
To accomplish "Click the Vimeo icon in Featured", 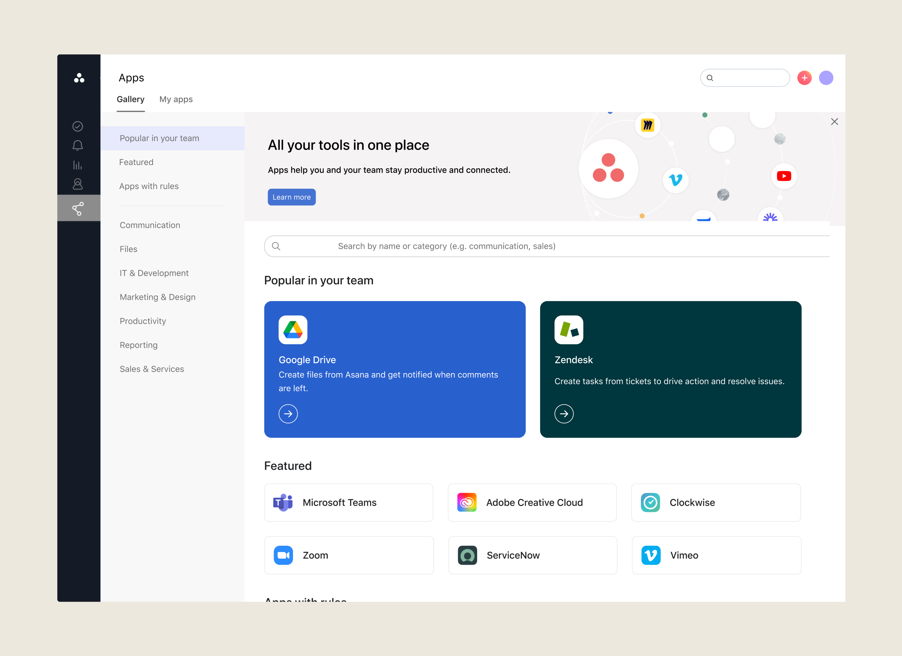I will click(651, 555).
